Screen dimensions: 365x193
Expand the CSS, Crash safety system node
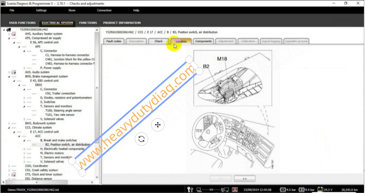coord(9,170)
